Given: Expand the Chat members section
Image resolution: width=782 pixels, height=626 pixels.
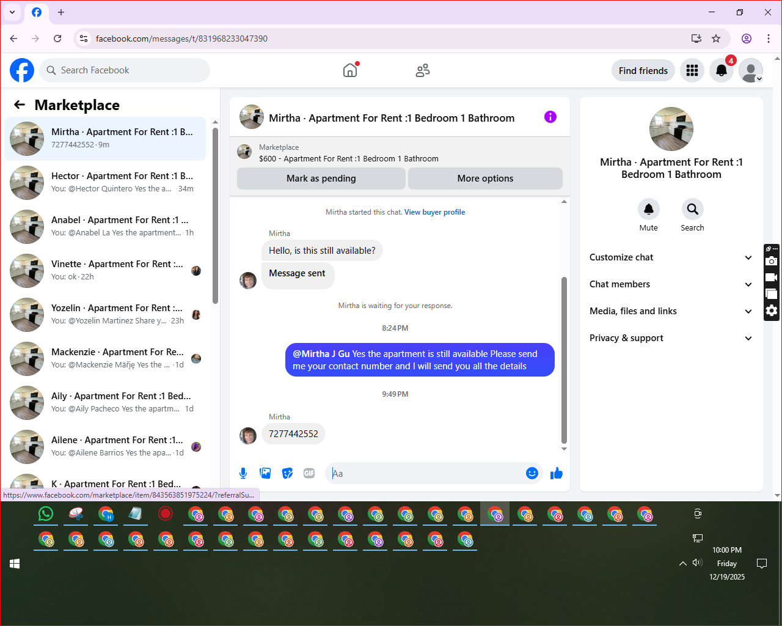Looking at the screenshot, I should [x=671, y=284].
